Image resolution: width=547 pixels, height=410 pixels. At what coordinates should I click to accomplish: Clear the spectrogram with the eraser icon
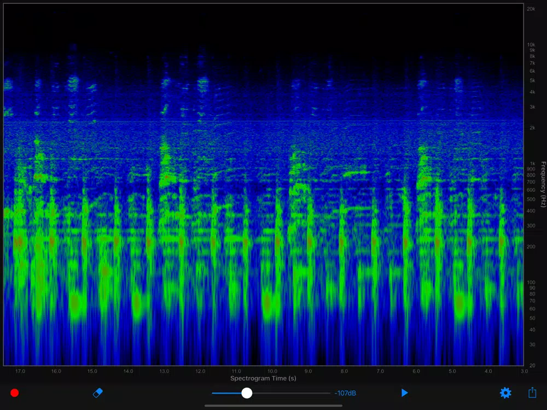(x=98, y=393)
